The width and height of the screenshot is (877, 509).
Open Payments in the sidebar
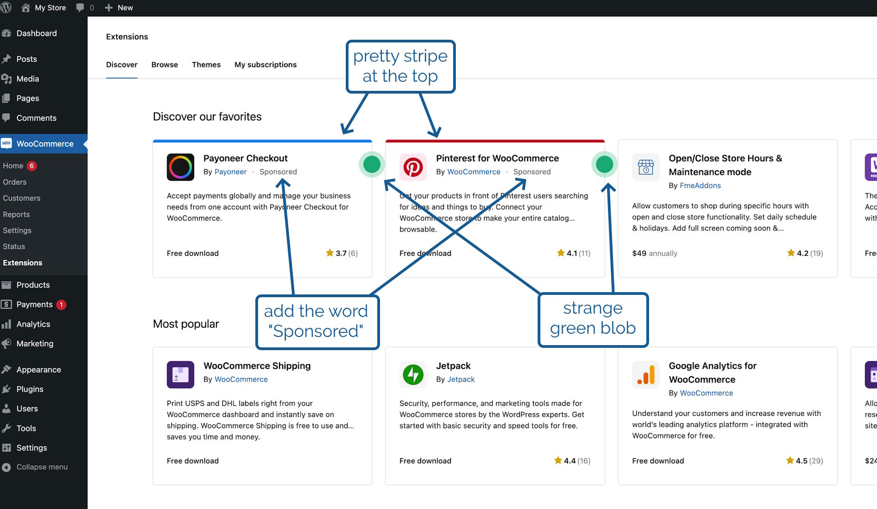pyautogui.click(x=34, y=304)
